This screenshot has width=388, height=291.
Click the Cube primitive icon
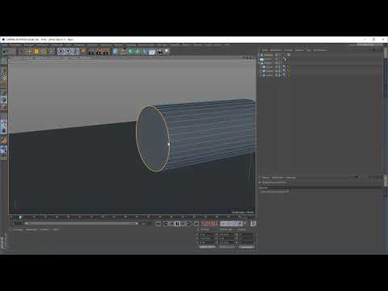pos(116,51)
